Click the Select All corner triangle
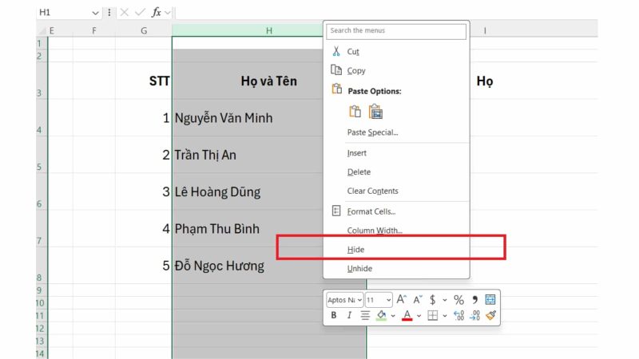The width and height of the screenshot is (639, 359). click(42, 30)
